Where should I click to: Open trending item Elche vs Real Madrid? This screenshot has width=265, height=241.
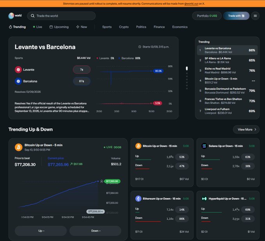click(x=227, y=71)
